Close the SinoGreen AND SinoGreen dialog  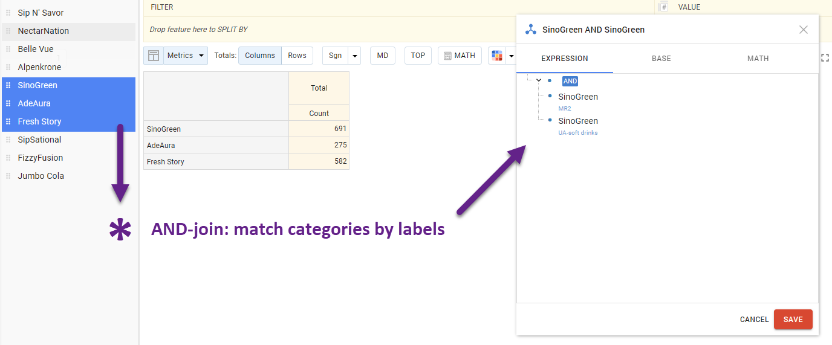(x=803, y=30)
